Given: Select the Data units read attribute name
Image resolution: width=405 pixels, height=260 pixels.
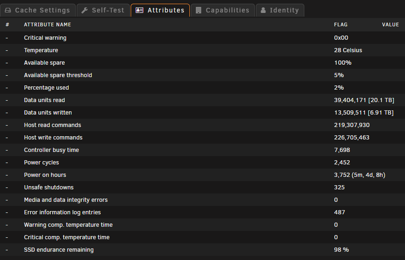Looking at the screenshot, I should (x=44, y=100).
